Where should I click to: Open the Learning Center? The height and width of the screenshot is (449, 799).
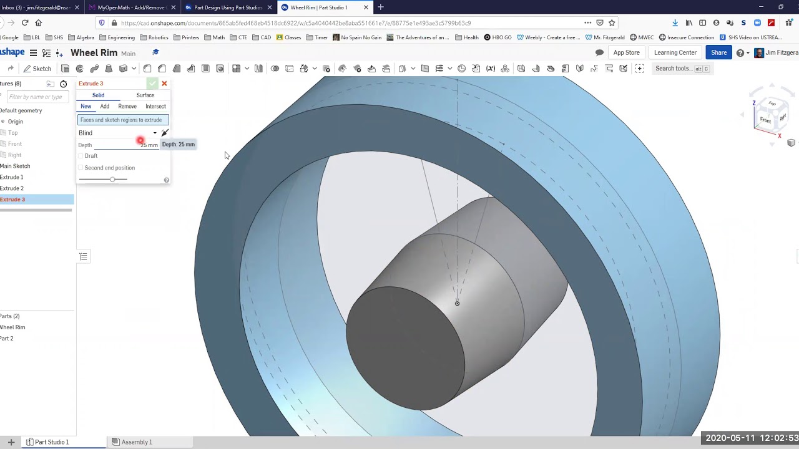[x=675, y=53]
